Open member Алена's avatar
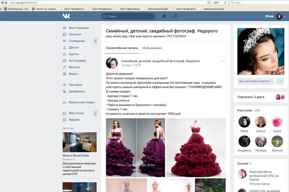 (x=260, y=122)
